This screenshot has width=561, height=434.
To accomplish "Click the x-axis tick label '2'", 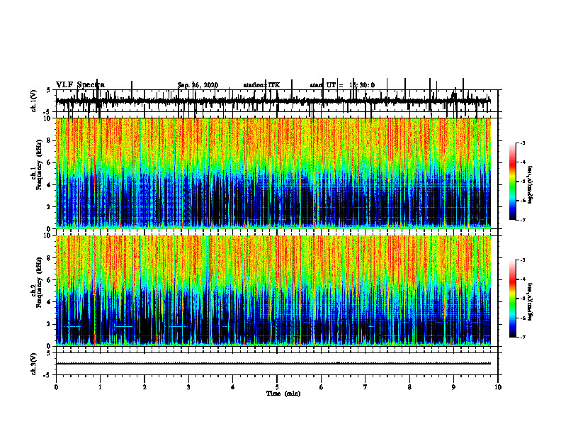I will tap(144, 387).
